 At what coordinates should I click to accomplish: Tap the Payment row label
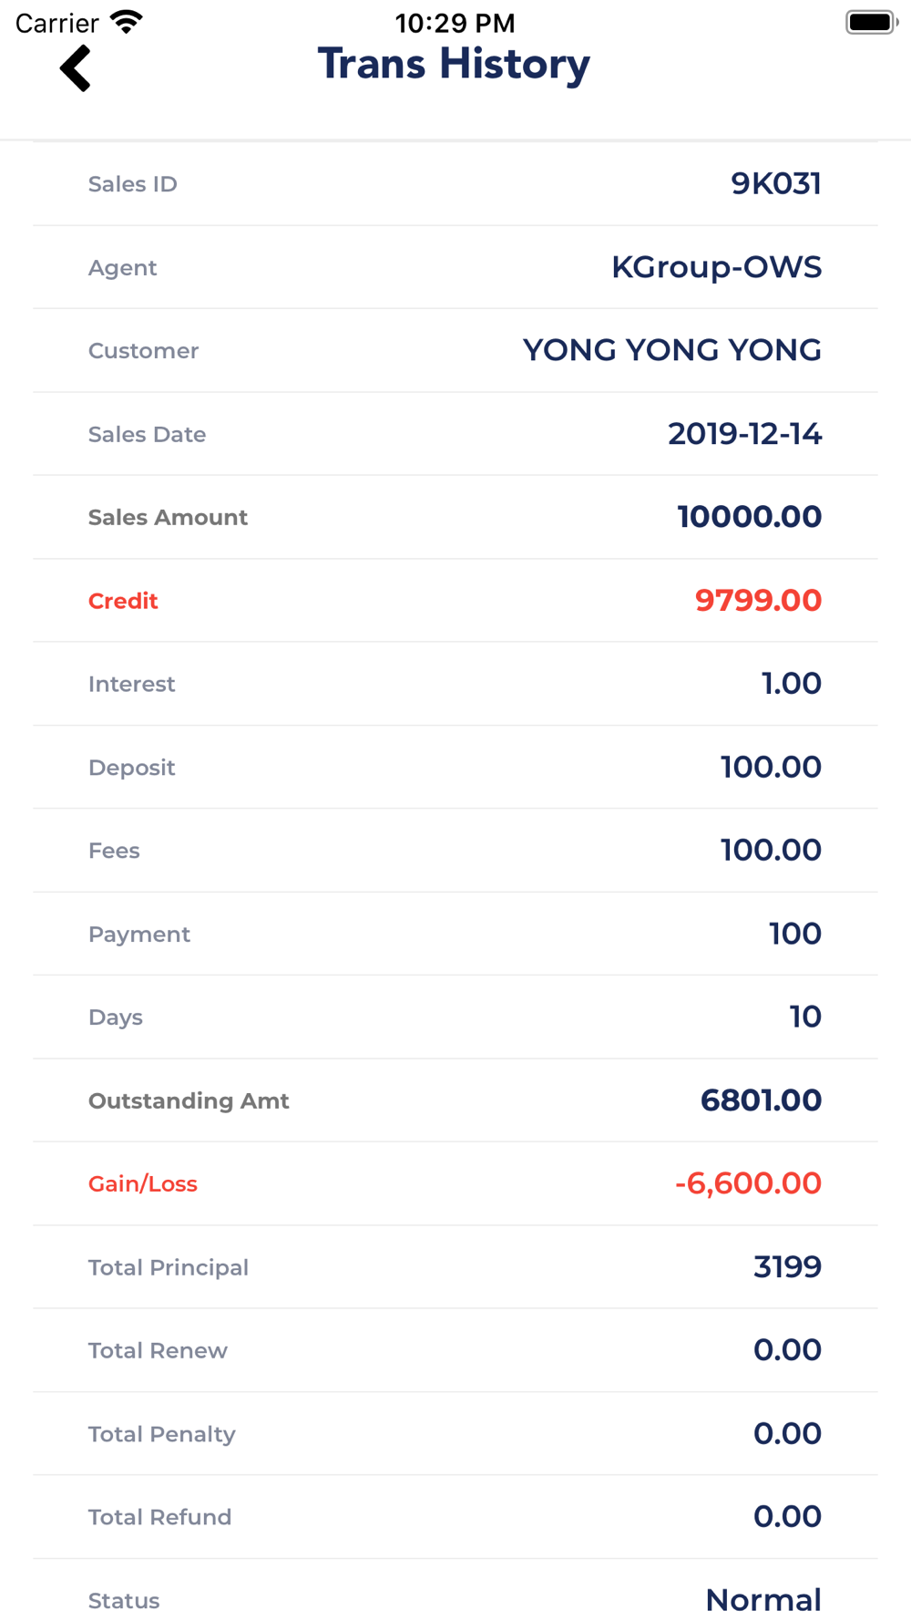tap(138, 934)
